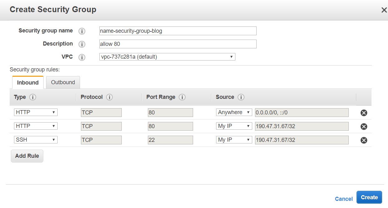This screenshot has width=388, height=208.
Task: Click TCP protocol field in Anywhere HTTP row
Action: click(x=101, y=113)
